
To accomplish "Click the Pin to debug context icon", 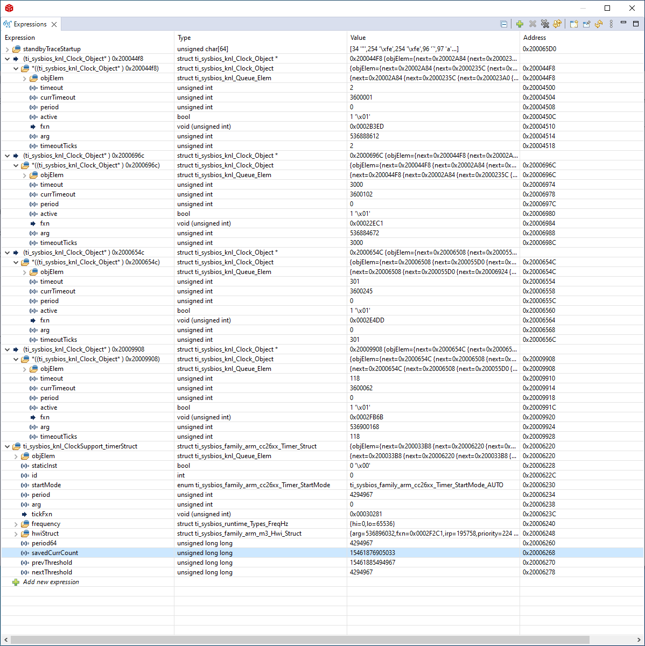I will 586,24.
